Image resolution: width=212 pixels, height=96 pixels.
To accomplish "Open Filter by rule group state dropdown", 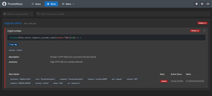I will 18,14.
